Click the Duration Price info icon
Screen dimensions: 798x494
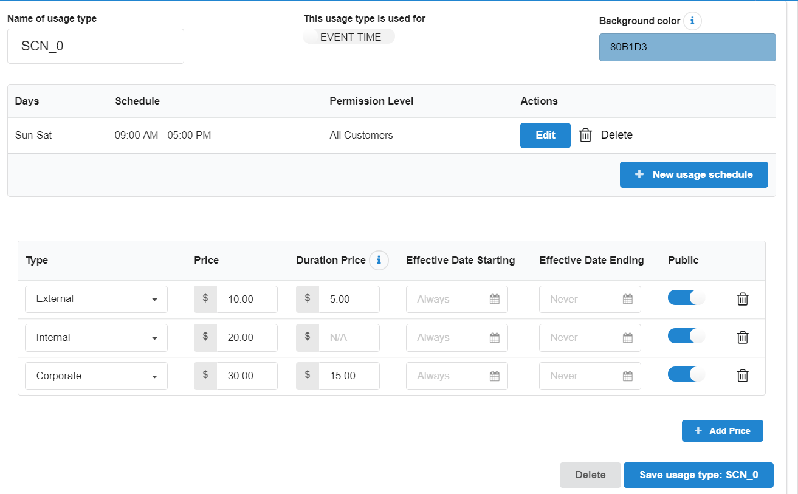click(379, 260)
